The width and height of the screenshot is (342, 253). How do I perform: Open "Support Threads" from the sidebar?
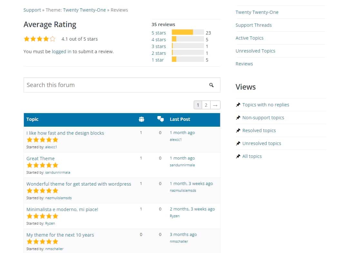point(253,25)
